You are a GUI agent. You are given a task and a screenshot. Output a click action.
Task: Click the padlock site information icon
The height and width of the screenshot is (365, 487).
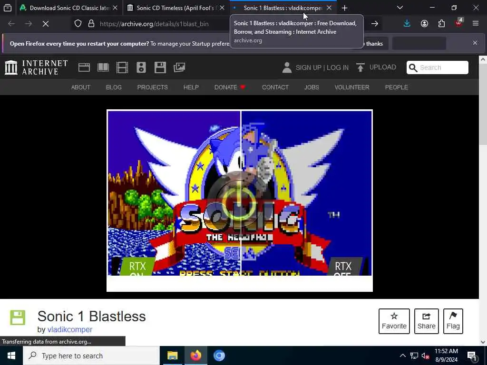click(x=91, y=24)
